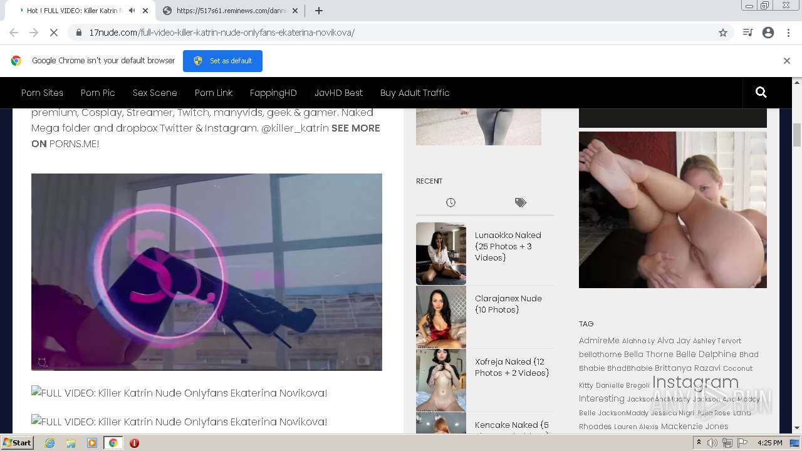Open the file explorer taskbar icon

coord(71,443)
